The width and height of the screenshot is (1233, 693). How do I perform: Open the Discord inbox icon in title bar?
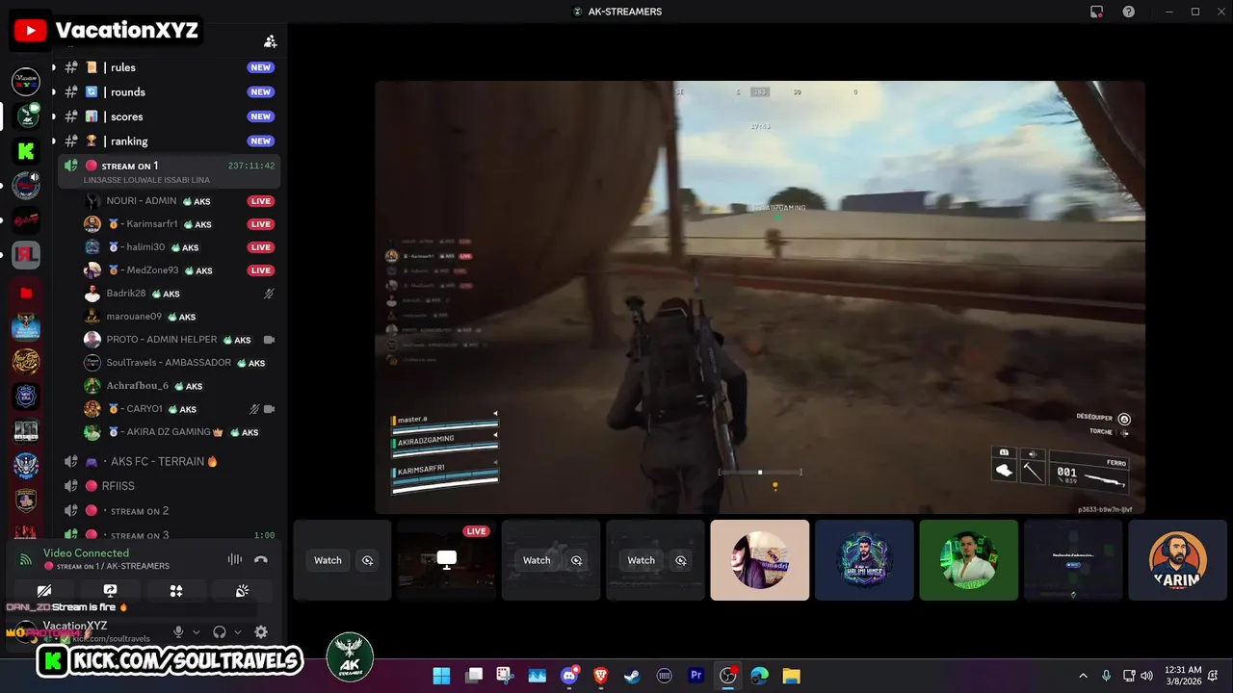click(1096, 12)
